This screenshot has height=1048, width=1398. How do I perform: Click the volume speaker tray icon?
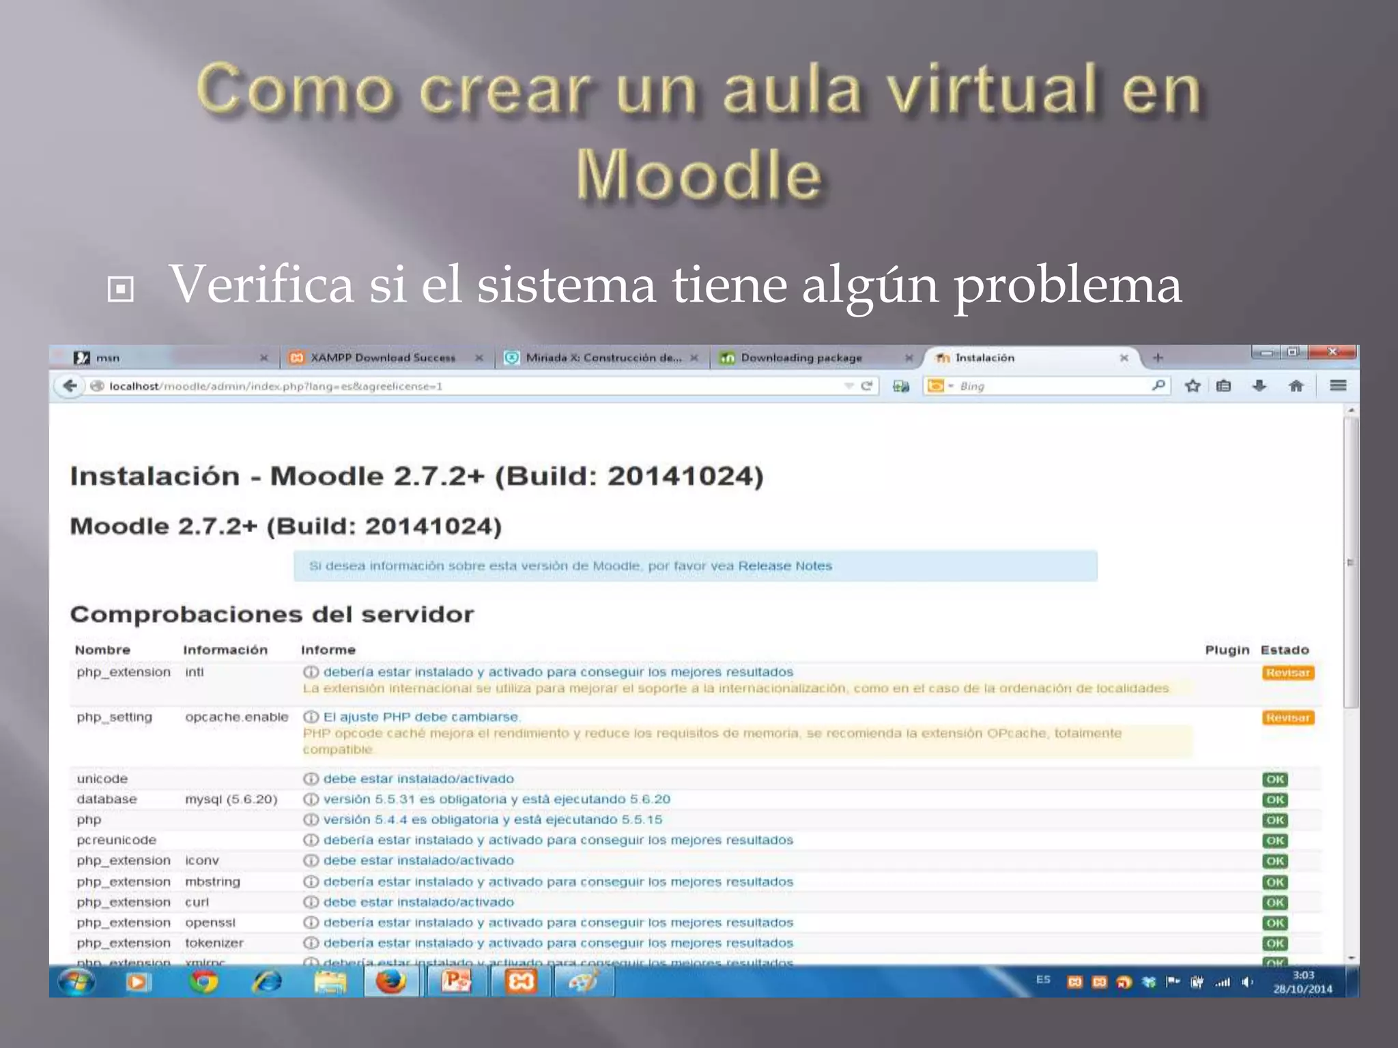point(1247,982)
